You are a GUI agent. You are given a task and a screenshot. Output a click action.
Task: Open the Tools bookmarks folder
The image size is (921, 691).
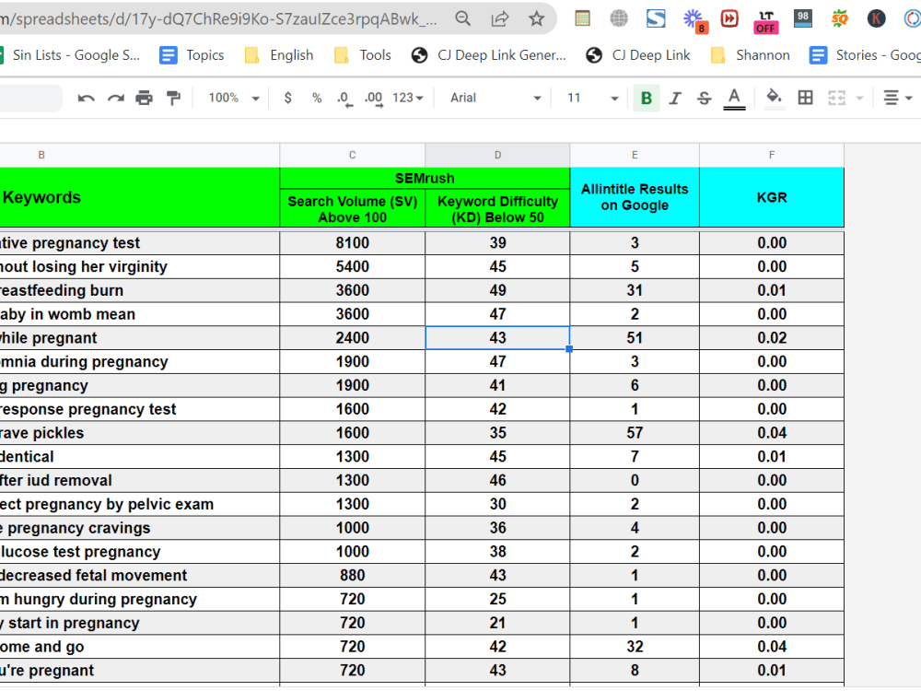click(362, 55)
